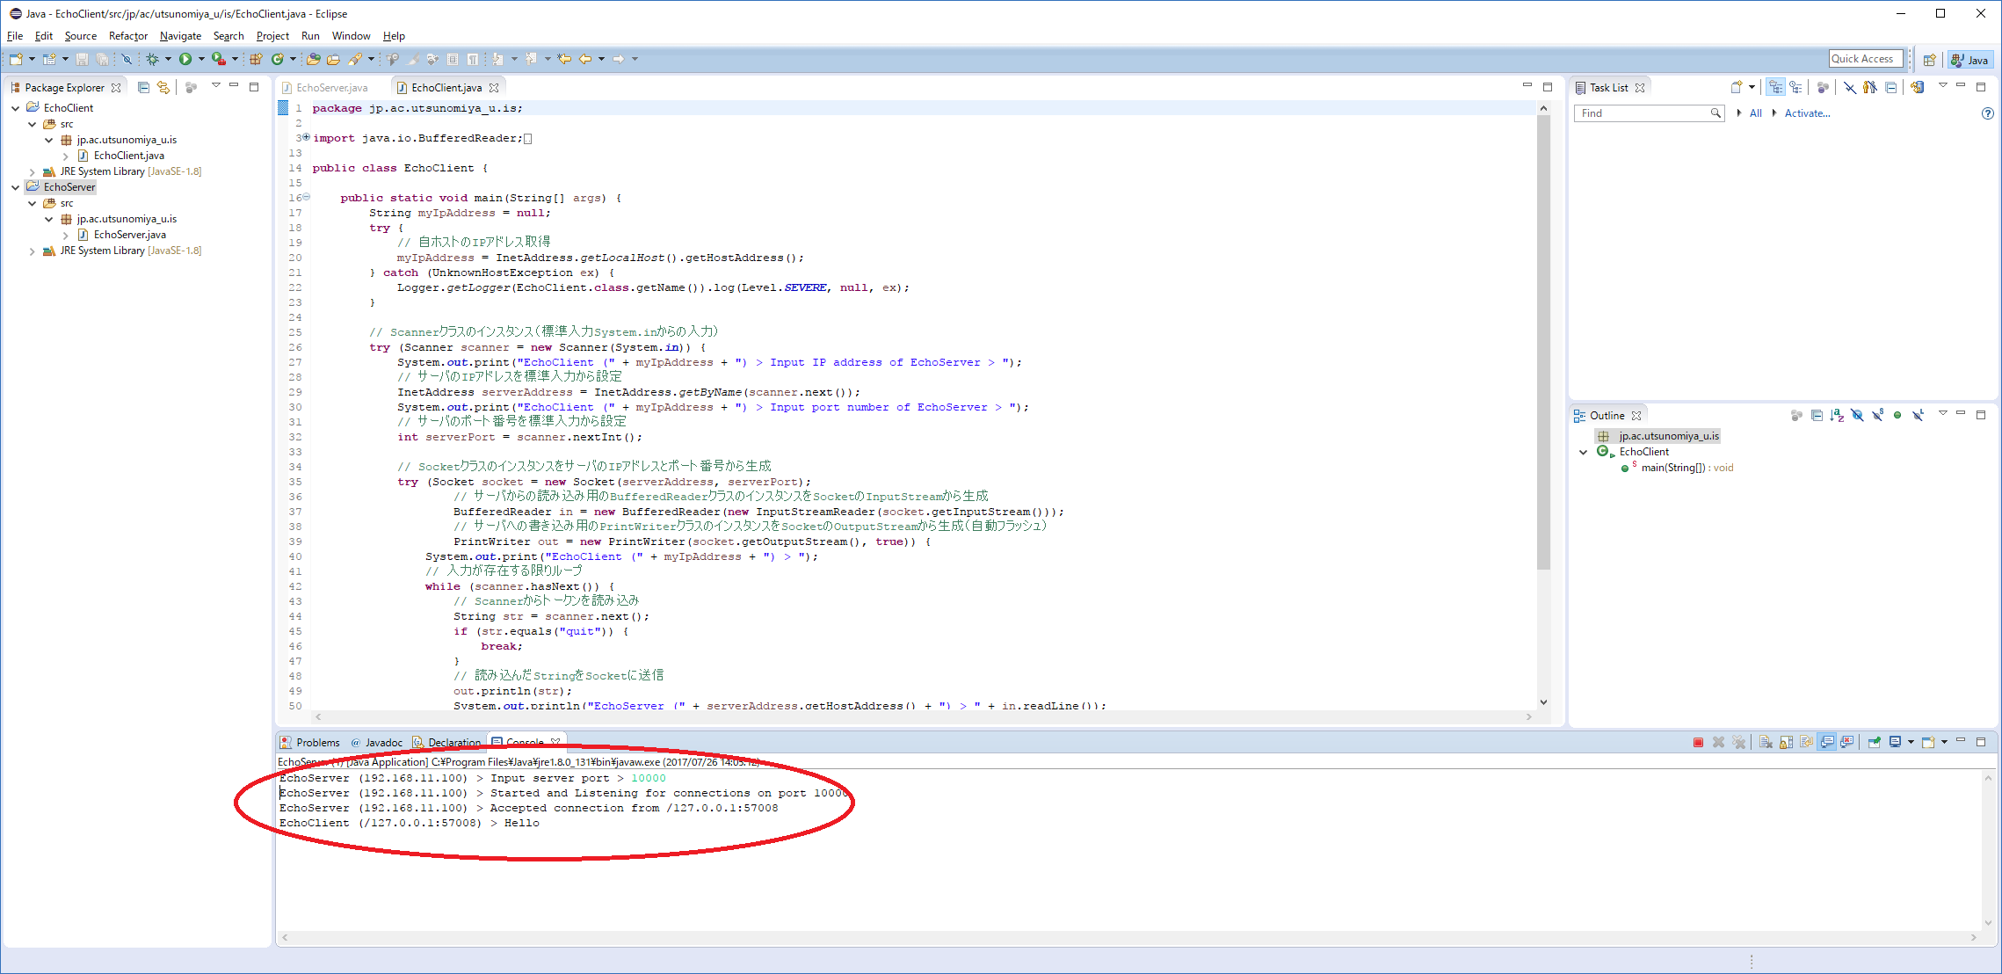The image size is (2002, 974).
Task: Click the Save toolbar icon
Action: click(82, 59)
